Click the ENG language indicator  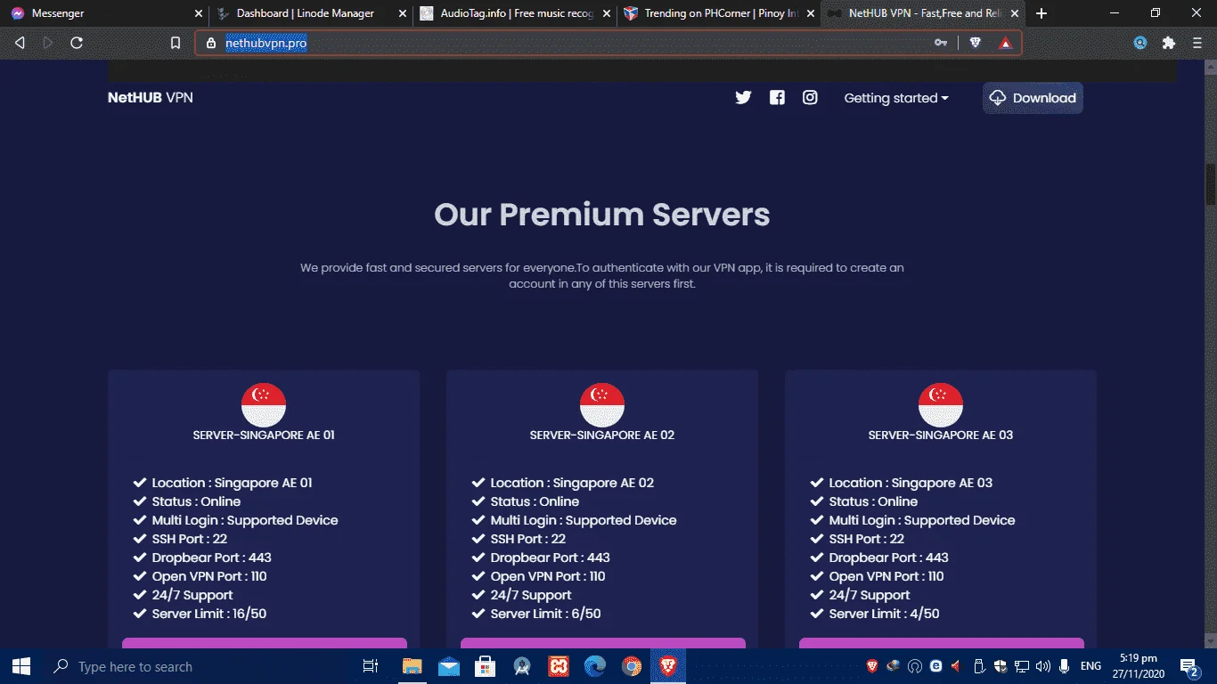1090,666
